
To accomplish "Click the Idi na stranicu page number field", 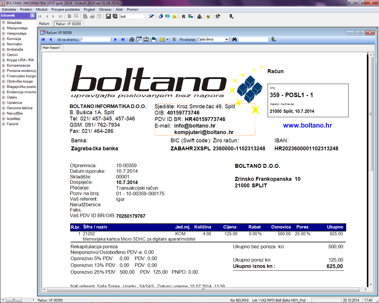I will click(95, 39).
